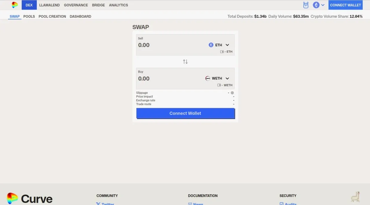This screenshot has width=370, height=205.
Task: Open the POOL CREATION tab
Action: [x=52, y=17]
